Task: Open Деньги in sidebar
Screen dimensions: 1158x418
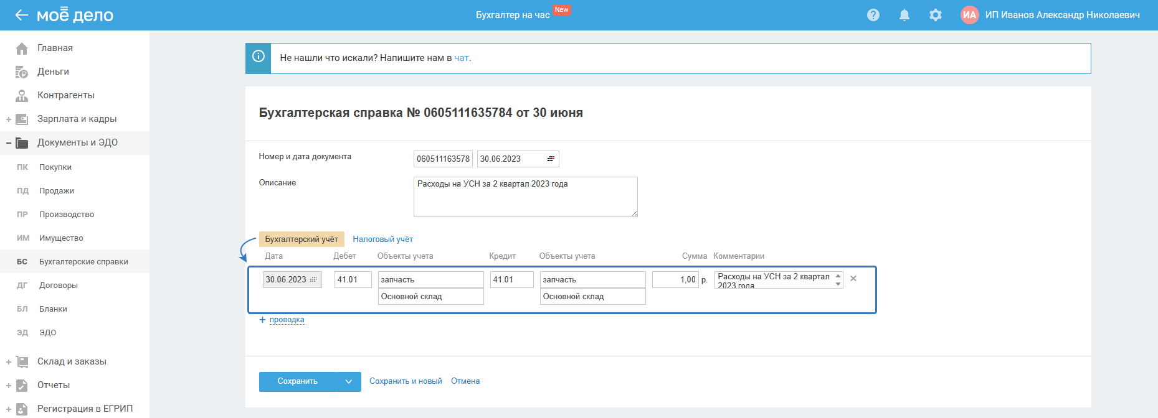Action: pos(53,72)
